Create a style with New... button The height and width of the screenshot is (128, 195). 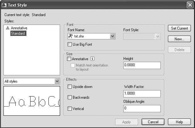[179, 39]
